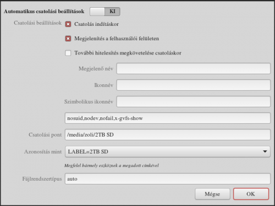Click the Azonosítás mint label
Image resolution: width=275 pixels, height=206 pixels.
click(43, 152)
